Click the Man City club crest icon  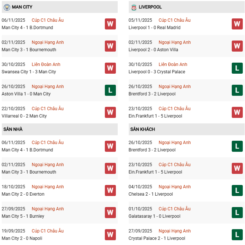(6, 7)
